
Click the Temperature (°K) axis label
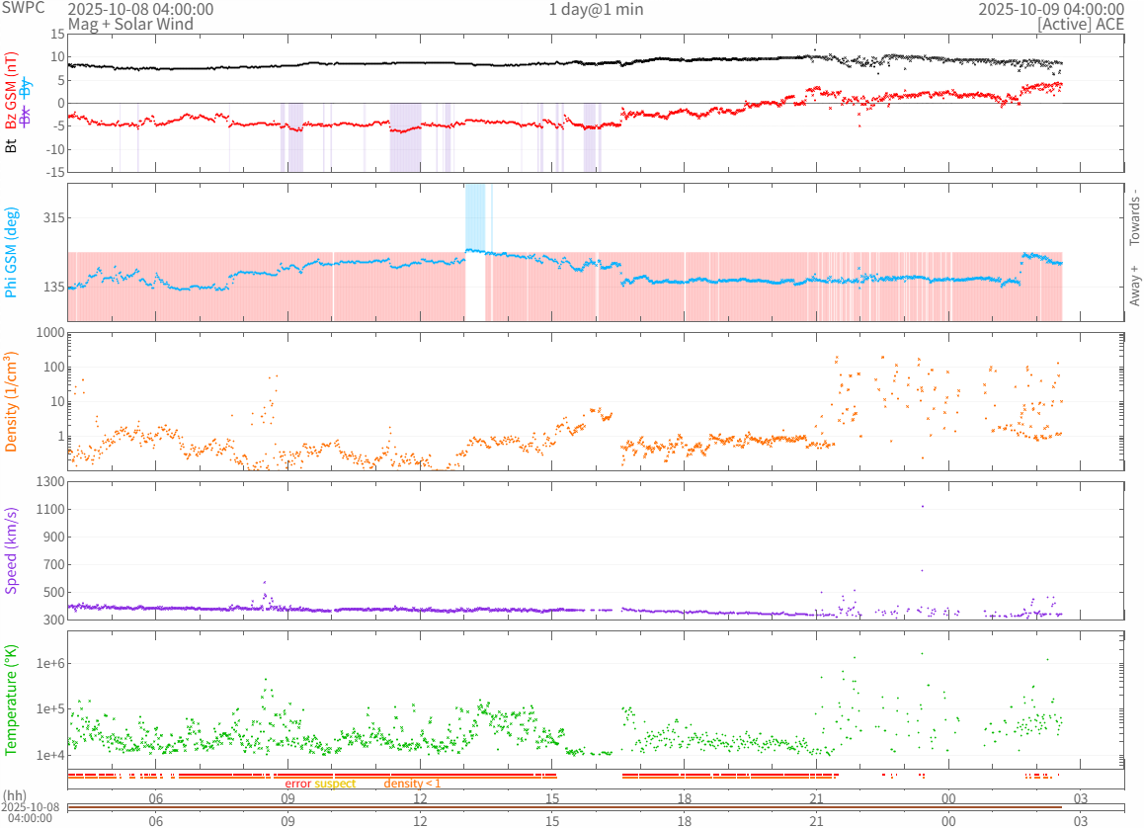12,700
